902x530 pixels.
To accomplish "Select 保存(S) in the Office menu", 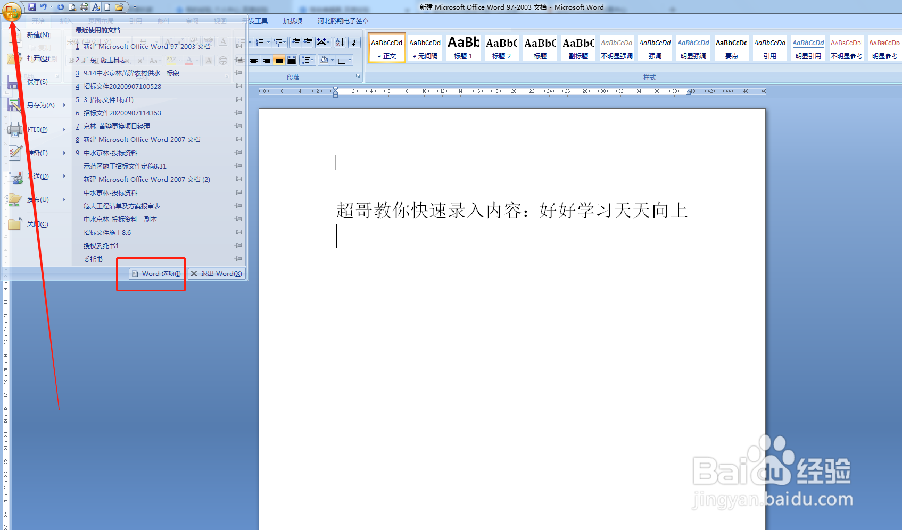I will (37, 82).
